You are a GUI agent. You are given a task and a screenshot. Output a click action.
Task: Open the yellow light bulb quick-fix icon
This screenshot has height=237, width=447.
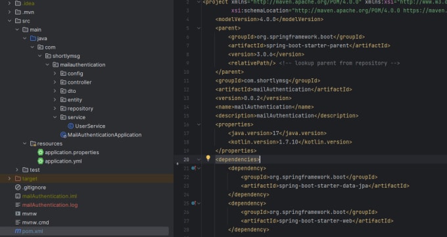(x=208, y=158)
